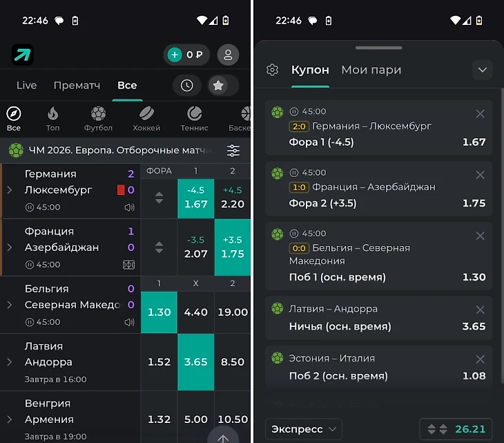Open ЧМ 2026 Европа league header

(119, 150)
